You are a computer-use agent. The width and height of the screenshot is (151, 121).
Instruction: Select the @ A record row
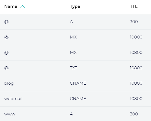[x=75, y=22]
